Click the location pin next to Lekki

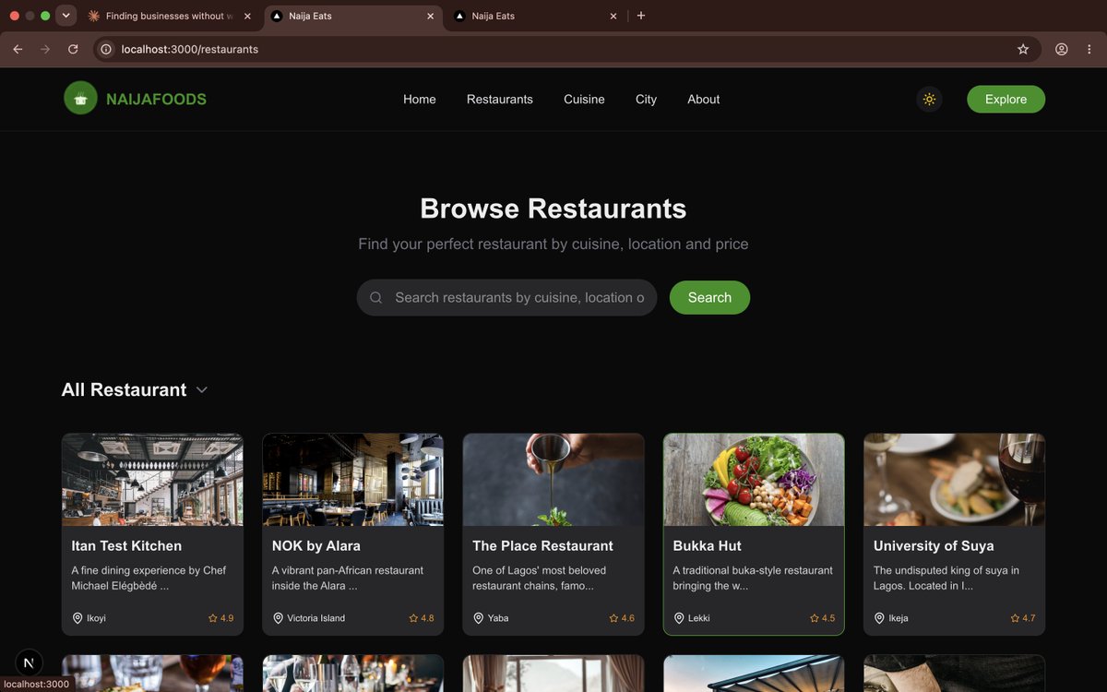(679, 618)
